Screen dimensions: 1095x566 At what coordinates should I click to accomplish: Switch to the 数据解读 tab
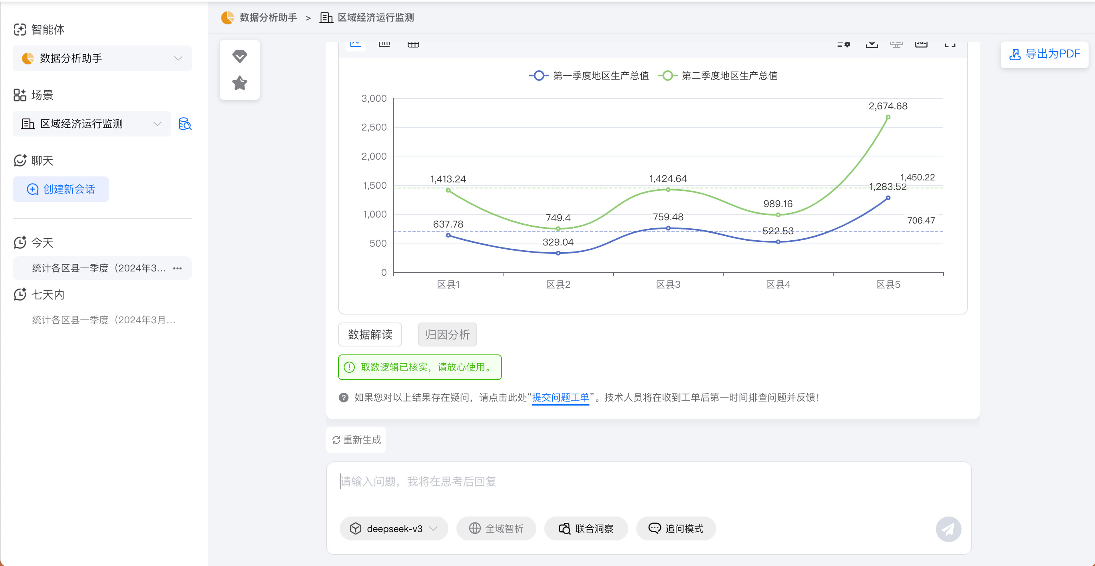coord(370,334)
